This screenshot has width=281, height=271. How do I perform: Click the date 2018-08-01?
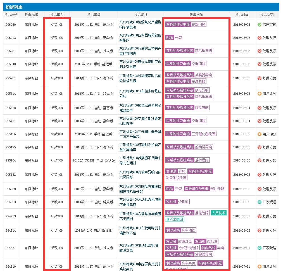point(242,248)
